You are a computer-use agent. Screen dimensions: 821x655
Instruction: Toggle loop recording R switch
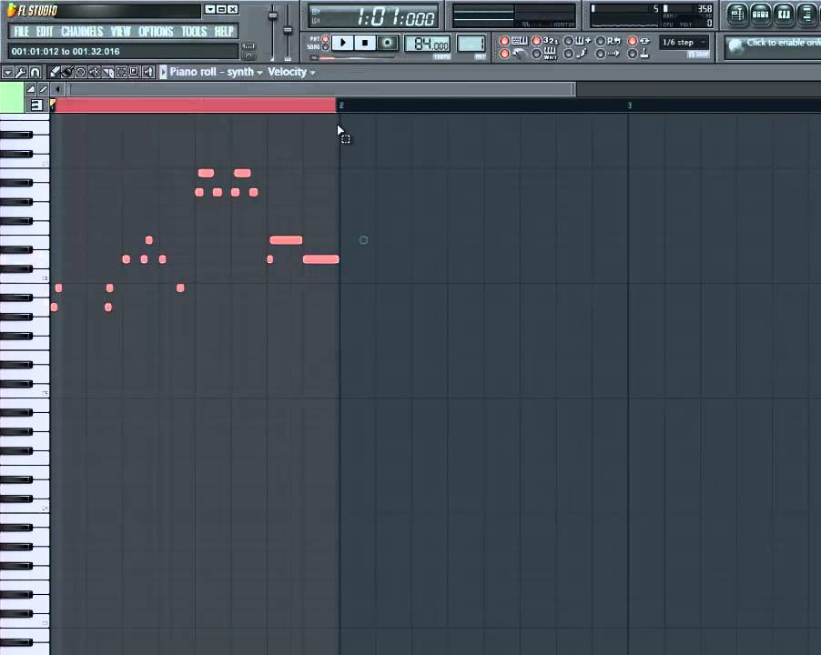[x=601, y=41]
